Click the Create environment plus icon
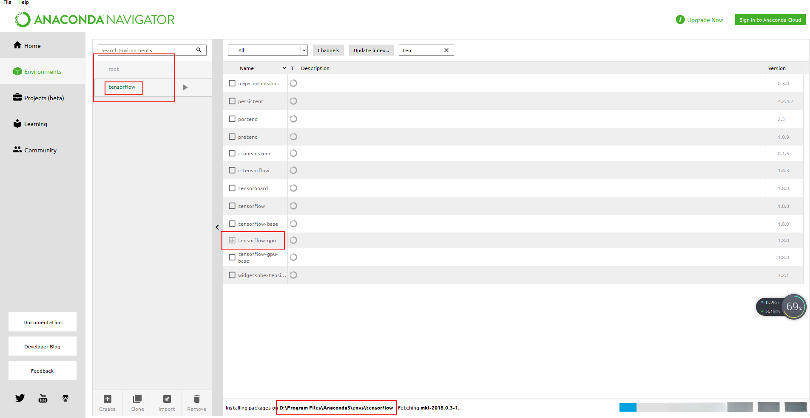 (x=108, y=399)
